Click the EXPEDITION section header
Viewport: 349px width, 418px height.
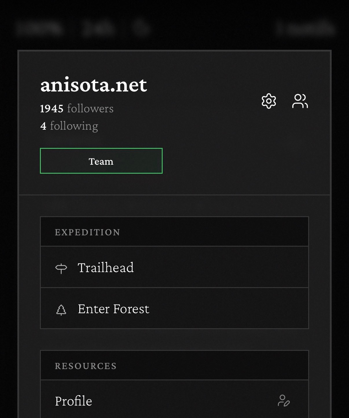(x=87, y=232)
